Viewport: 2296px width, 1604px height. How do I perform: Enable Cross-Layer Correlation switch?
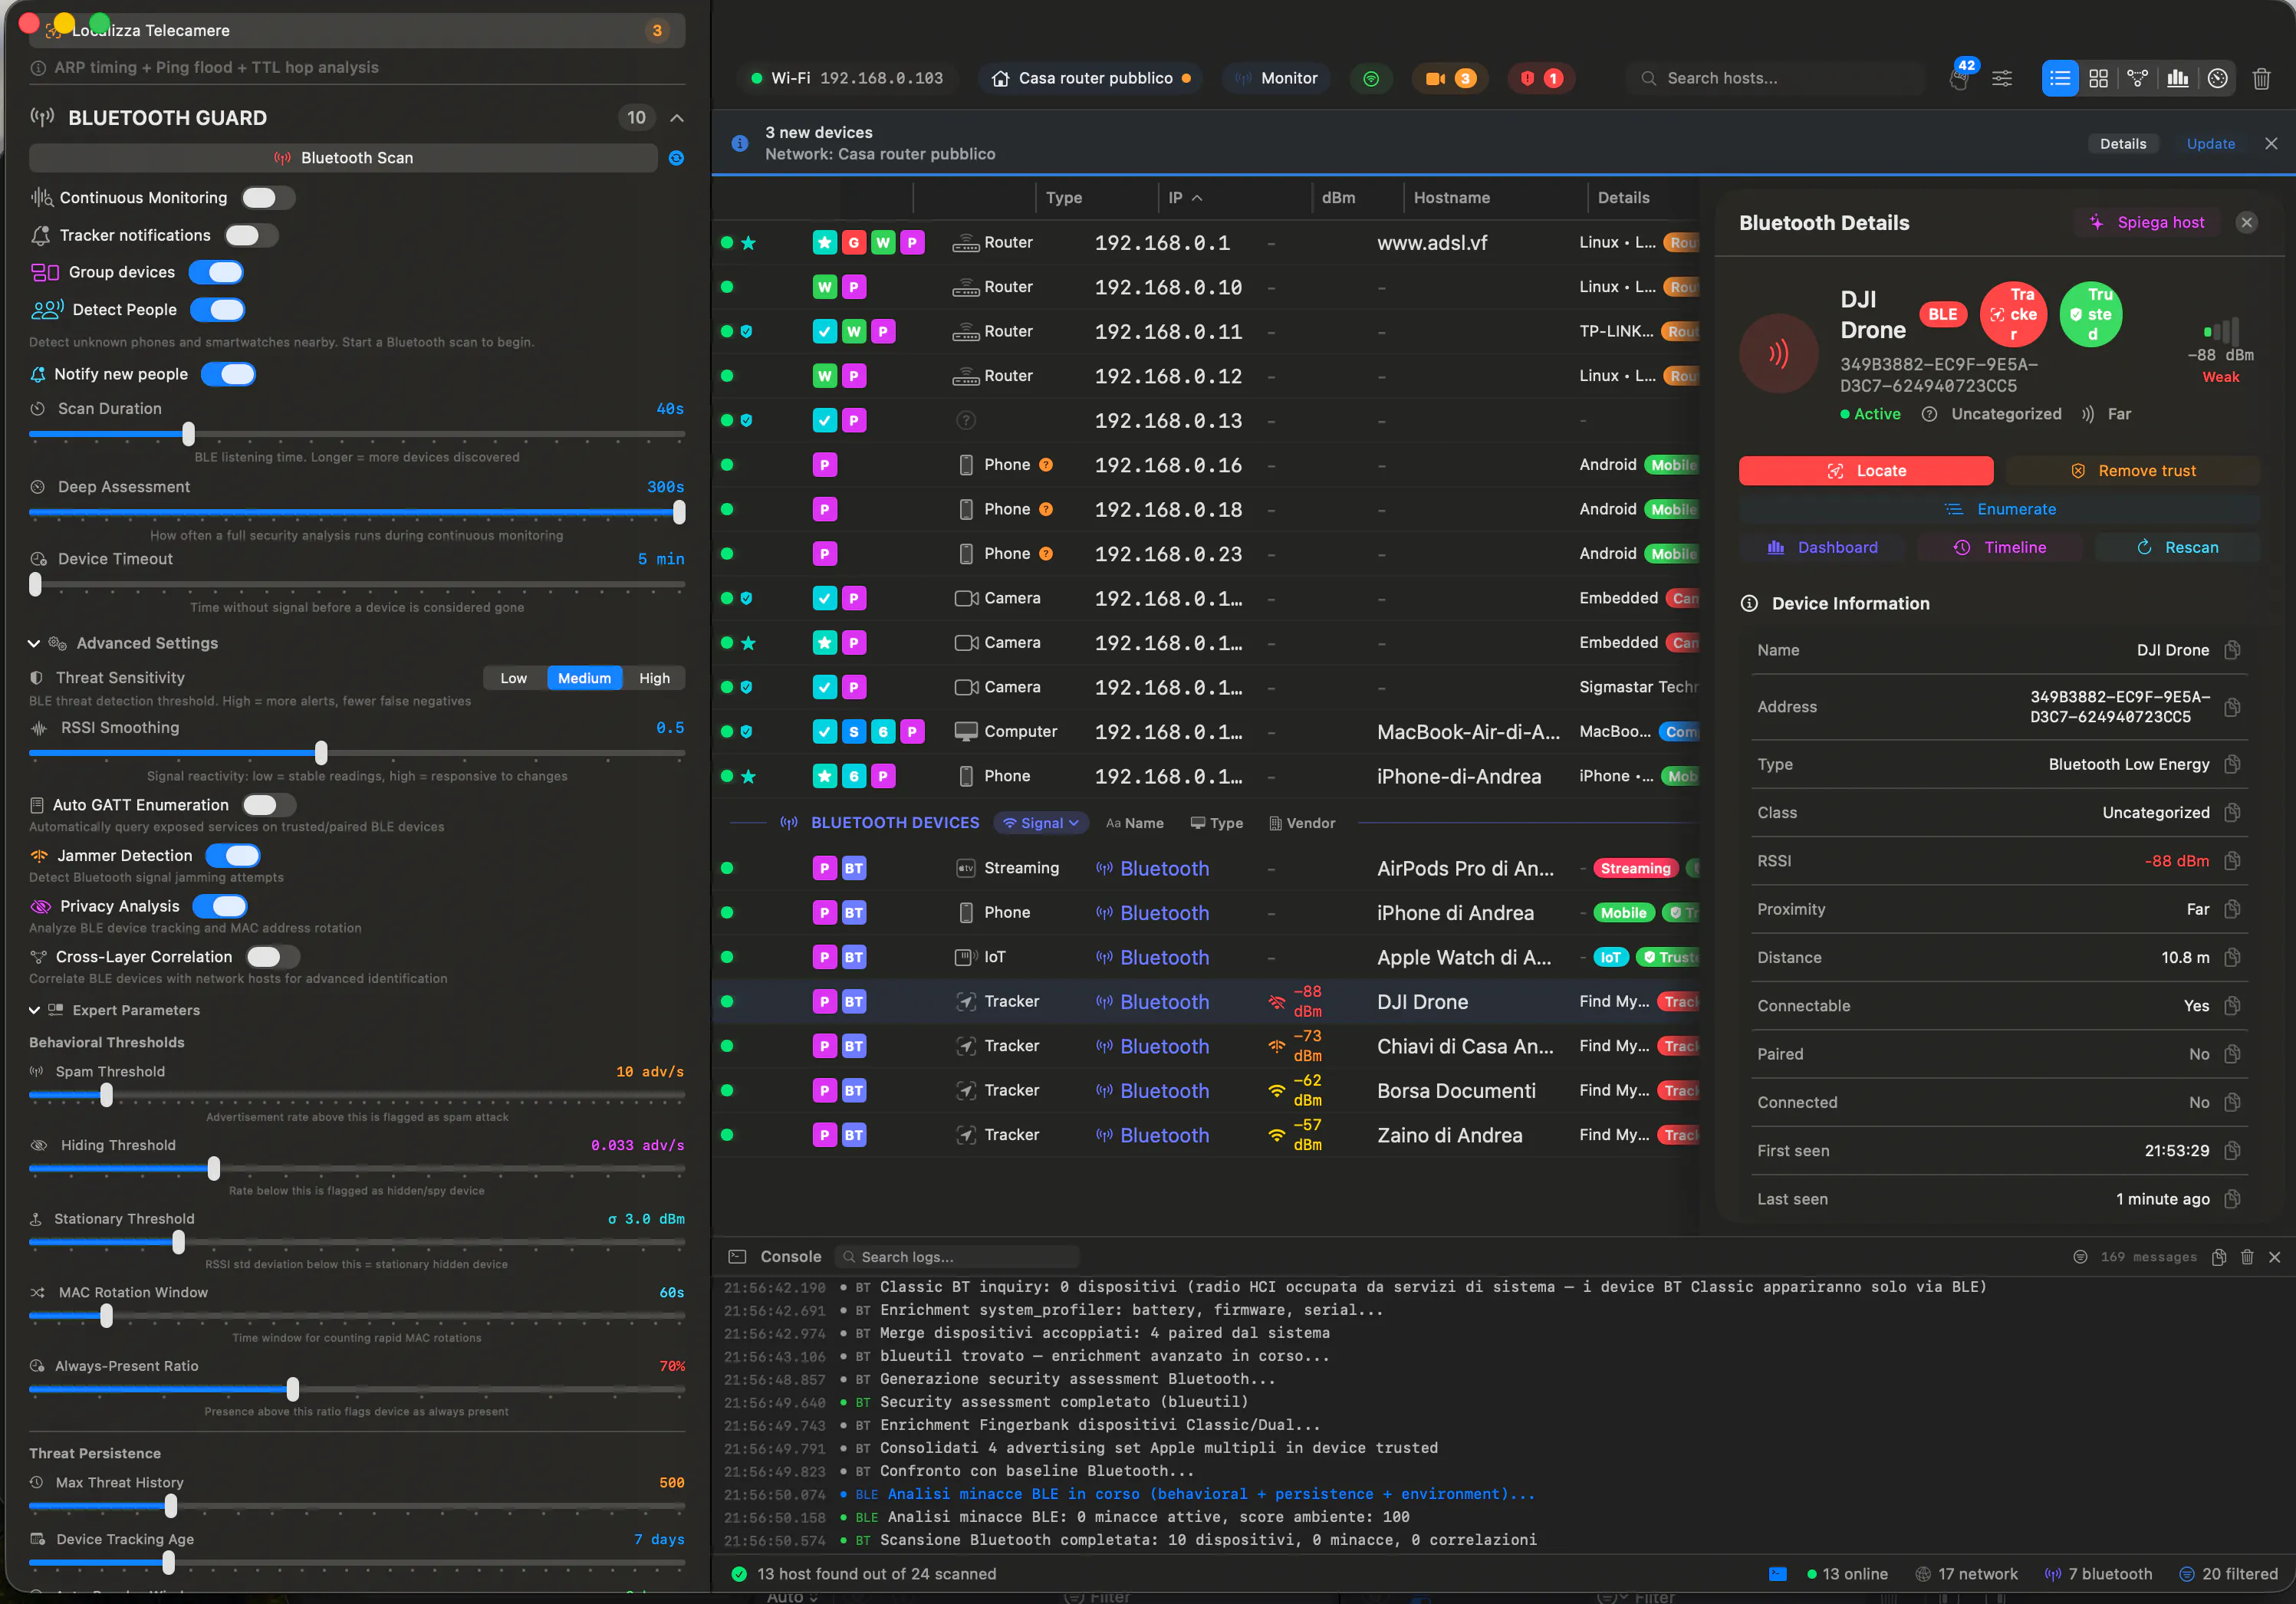tap(272, 957)
